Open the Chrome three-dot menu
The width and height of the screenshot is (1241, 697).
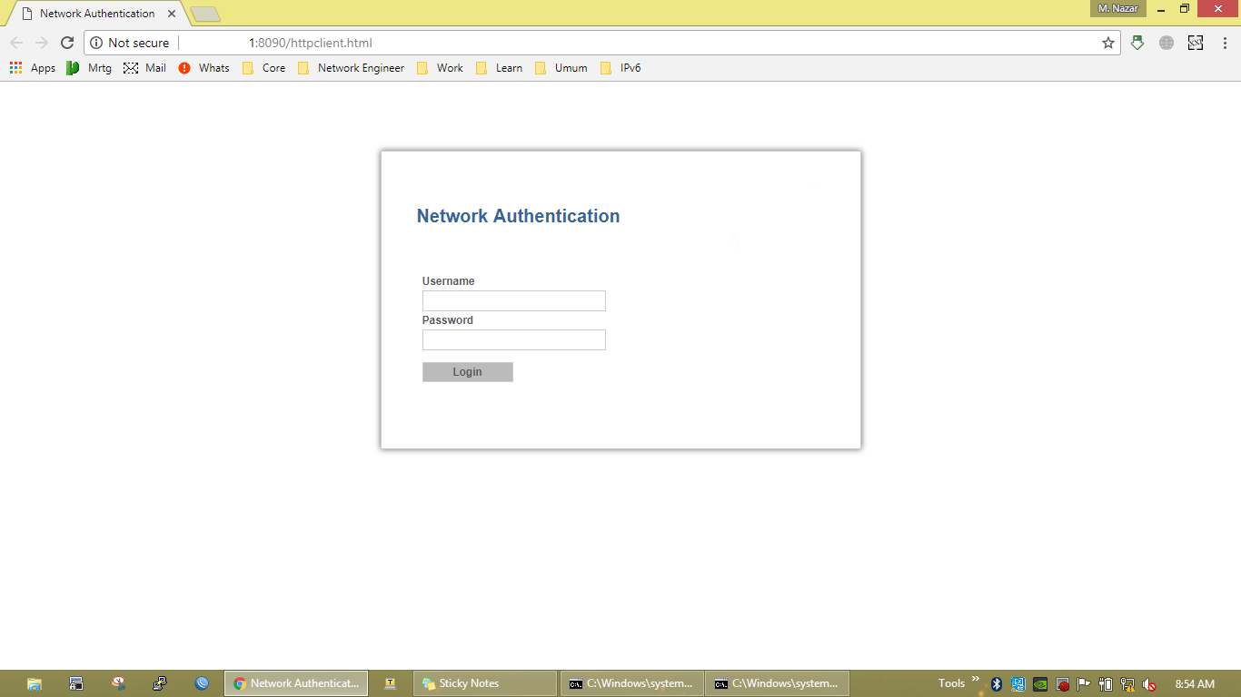point(1224,43)
